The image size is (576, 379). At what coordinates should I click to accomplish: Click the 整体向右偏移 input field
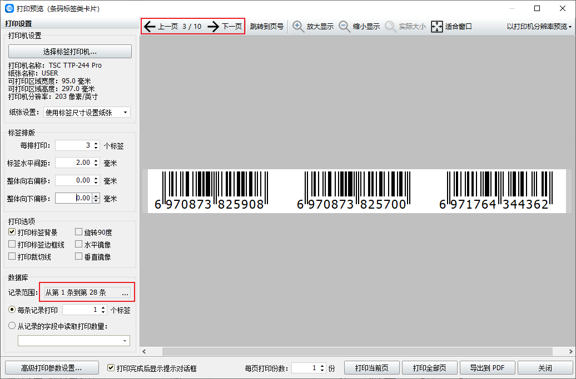point(74,180)
